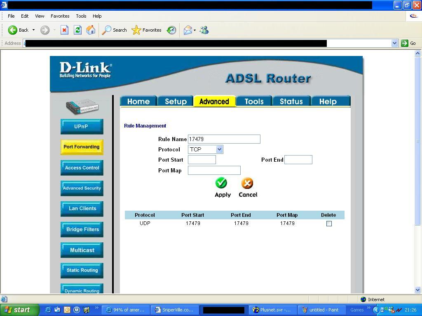Screen dimensions: 422x316
Task: Switch to Plusnet.svr taskbar window
Action: coord(272,310)
